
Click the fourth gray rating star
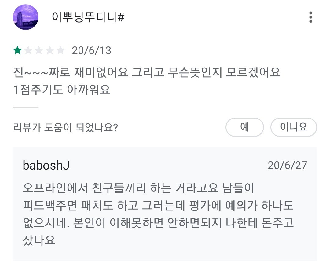[50, 50]
